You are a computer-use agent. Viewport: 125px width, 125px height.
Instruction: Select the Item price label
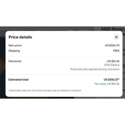pyautogui.click(x=15, y=46)
